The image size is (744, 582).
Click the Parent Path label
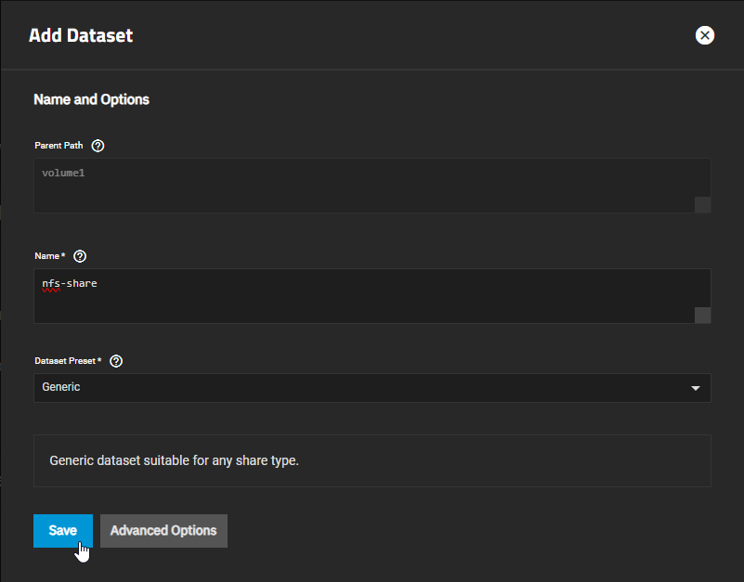tap(60, 146)
